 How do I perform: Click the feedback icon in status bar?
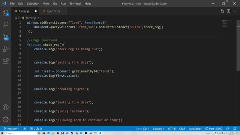pos(228,129)
